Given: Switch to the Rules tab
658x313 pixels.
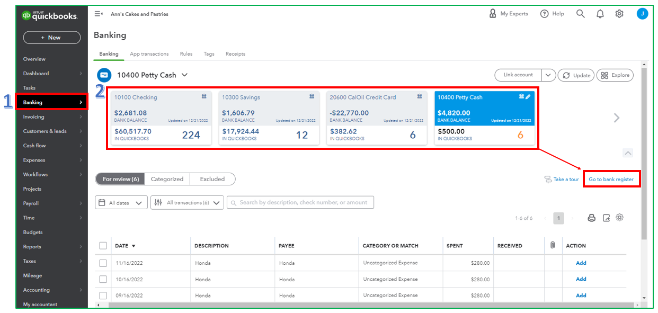Looking at the screenshot, I should 186,54.
